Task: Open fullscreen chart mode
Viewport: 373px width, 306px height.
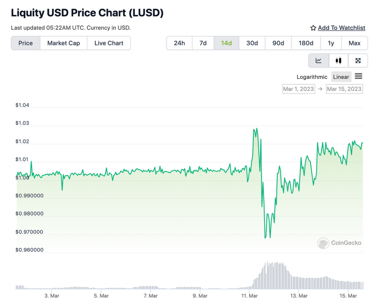Action: click(x=358, y=61)
